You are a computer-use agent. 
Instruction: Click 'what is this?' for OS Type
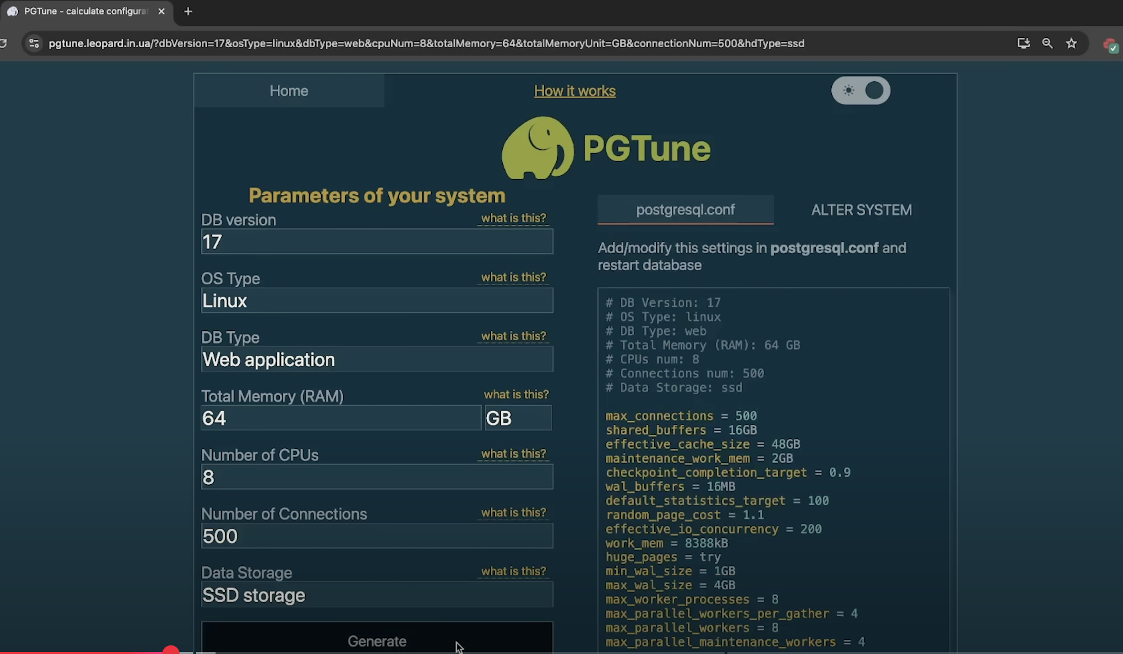[x=514, y=277]
